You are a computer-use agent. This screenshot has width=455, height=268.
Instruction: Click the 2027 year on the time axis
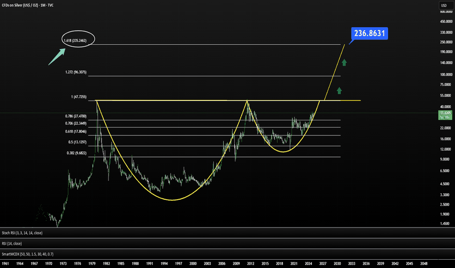click(x=323, y=264)
